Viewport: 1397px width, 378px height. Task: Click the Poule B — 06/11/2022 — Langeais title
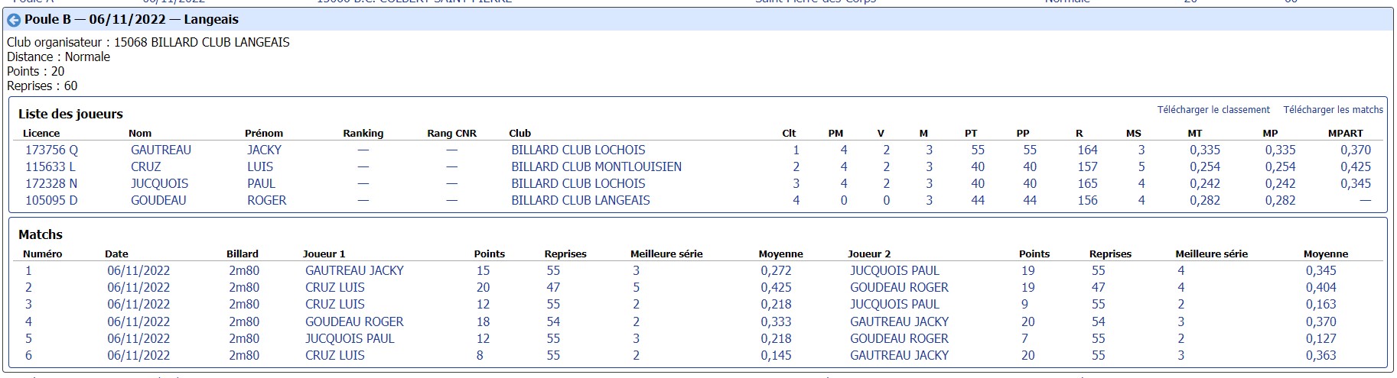click(x=131, y=20)
